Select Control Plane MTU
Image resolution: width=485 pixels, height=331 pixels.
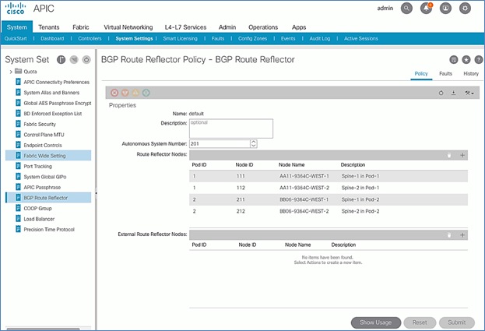point(44,135)
